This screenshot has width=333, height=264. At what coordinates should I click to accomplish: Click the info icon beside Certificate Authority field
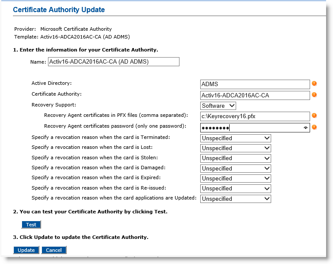pos(314,94)
